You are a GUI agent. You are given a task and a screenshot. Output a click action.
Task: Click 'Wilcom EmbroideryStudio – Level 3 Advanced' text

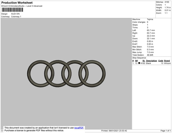coord(22,6)
